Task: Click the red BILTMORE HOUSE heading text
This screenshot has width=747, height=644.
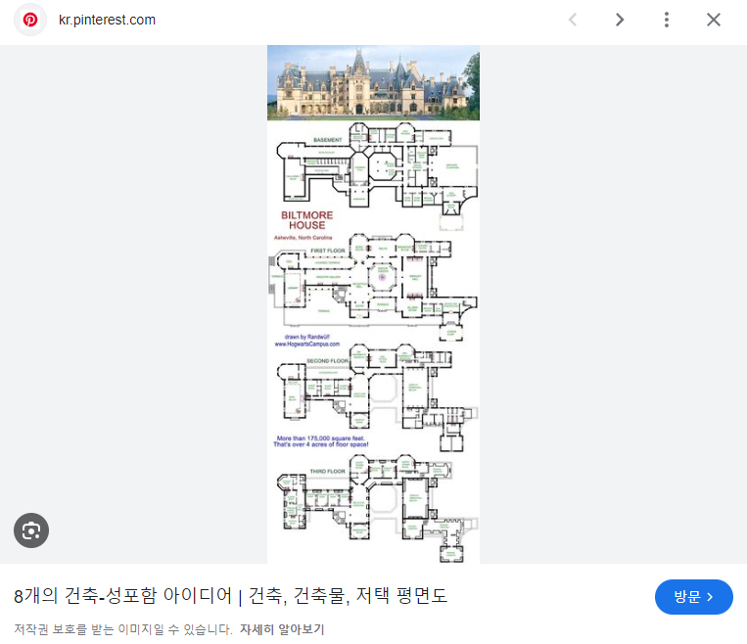Action: (306, 220)
